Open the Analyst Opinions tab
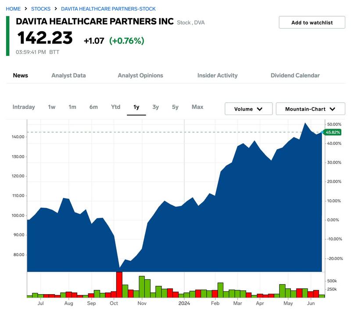The height and width of the screenshot is (310, 351). point(140,75)
